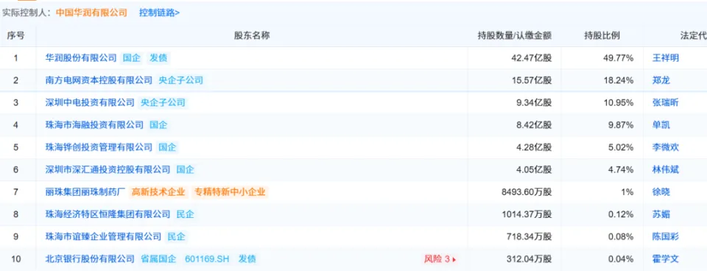707x271 pixels.
Task: Open legal representative 李微欢
Action: point(666,147)
